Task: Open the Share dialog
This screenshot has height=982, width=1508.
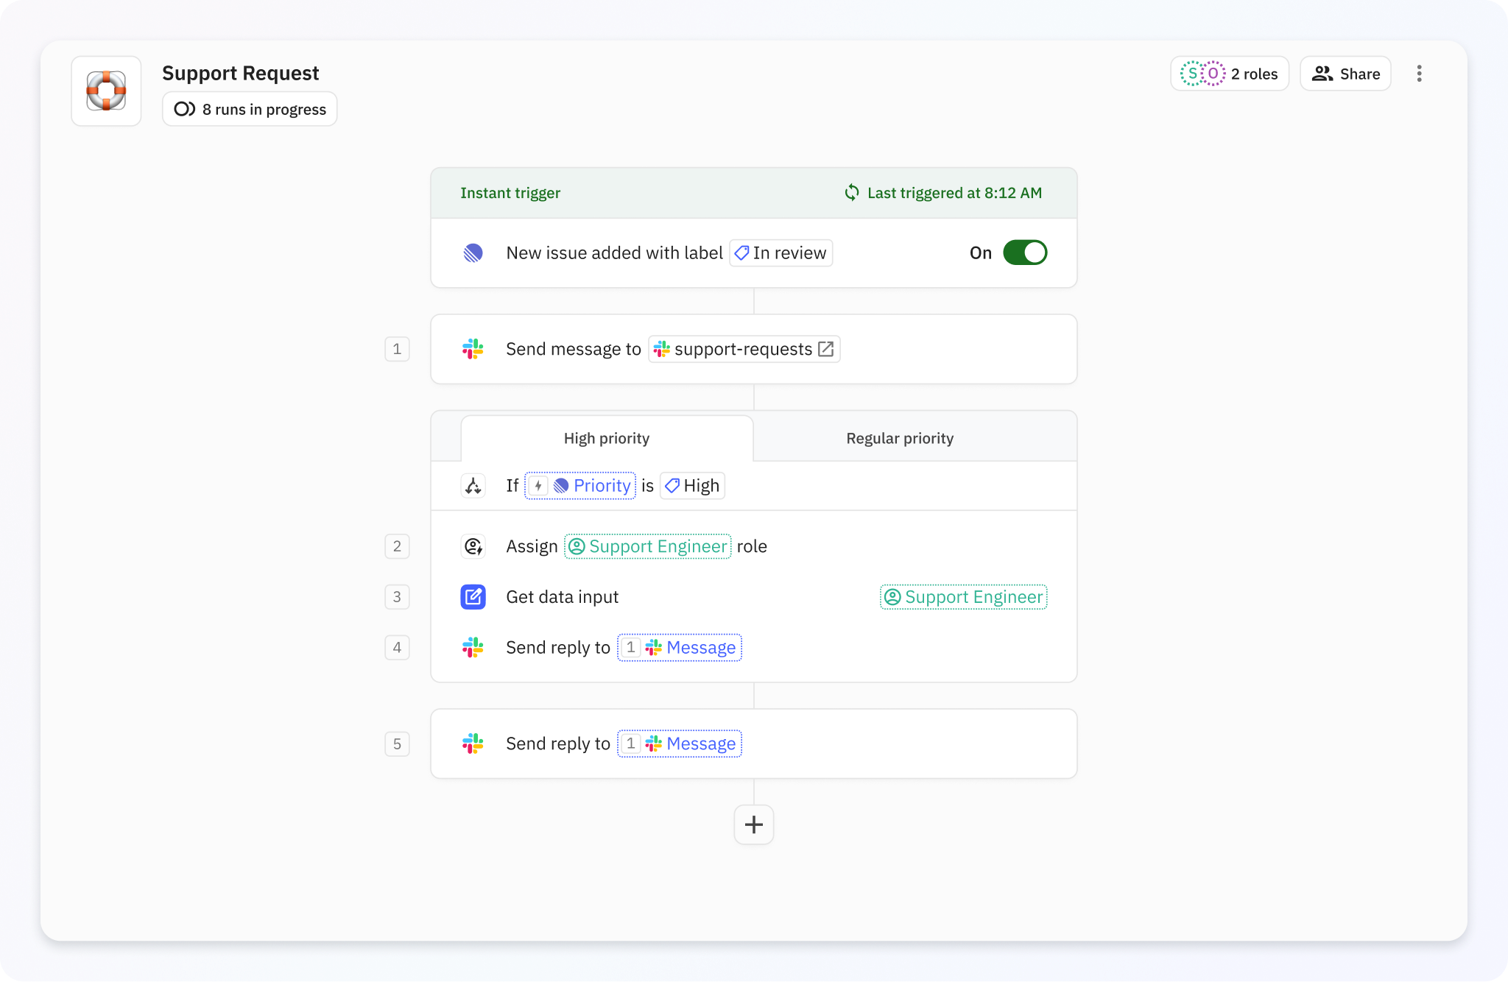Action: click(1345, 74)
